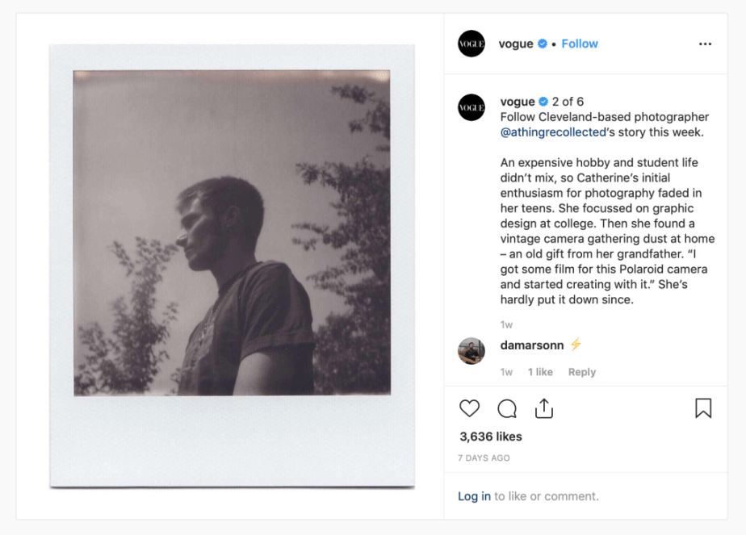
Task: Save post with bookmark icon
Action: (703, 408)
